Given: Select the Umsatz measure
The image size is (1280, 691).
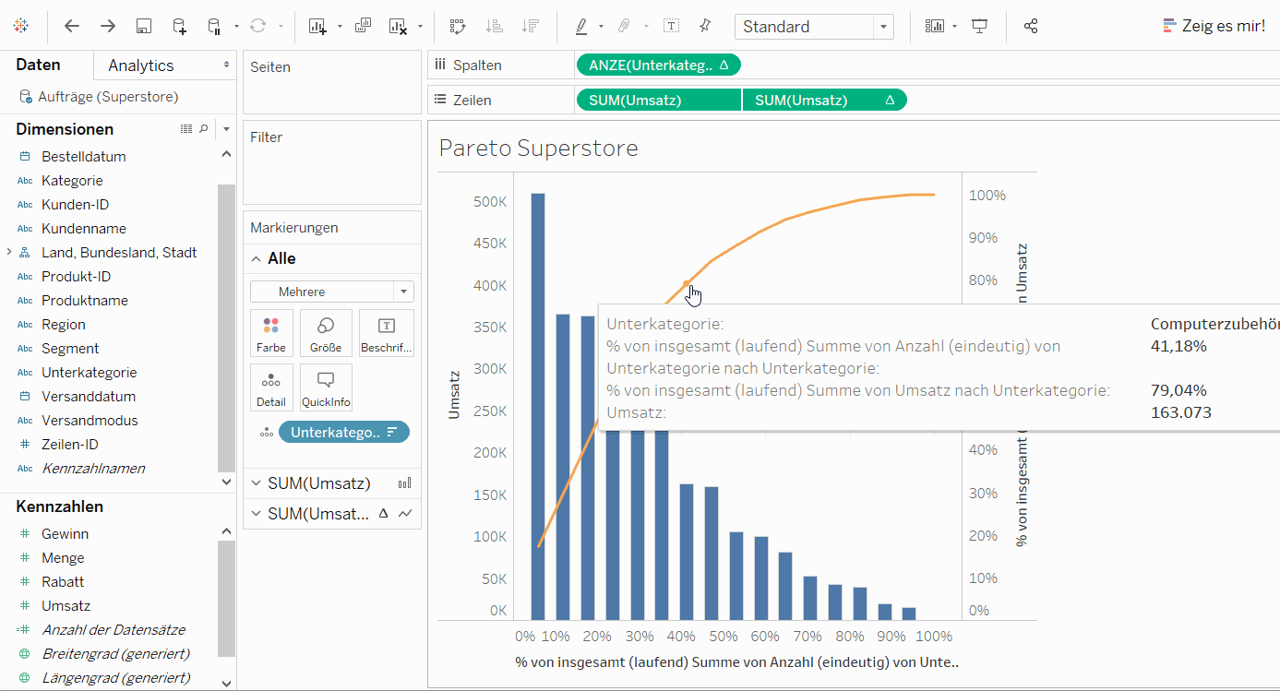Looking at the screenshot, I should 66,606.
